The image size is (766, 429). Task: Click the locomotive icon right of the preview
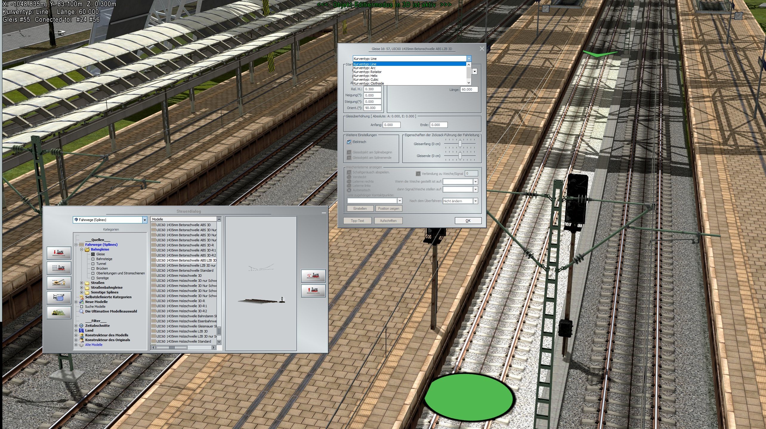tap(313, 276)
